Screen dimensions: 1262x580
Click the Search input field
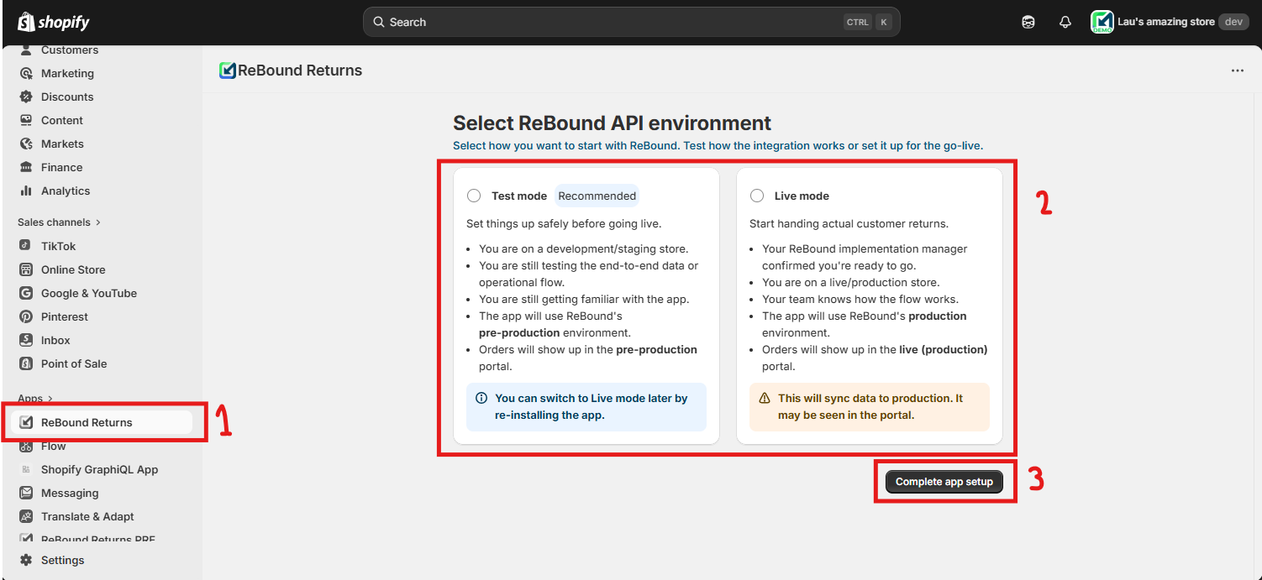pyautogui.click(x=631, y=22)
